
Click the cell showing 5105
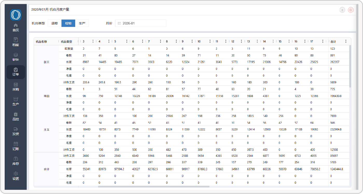pos(333,162)
